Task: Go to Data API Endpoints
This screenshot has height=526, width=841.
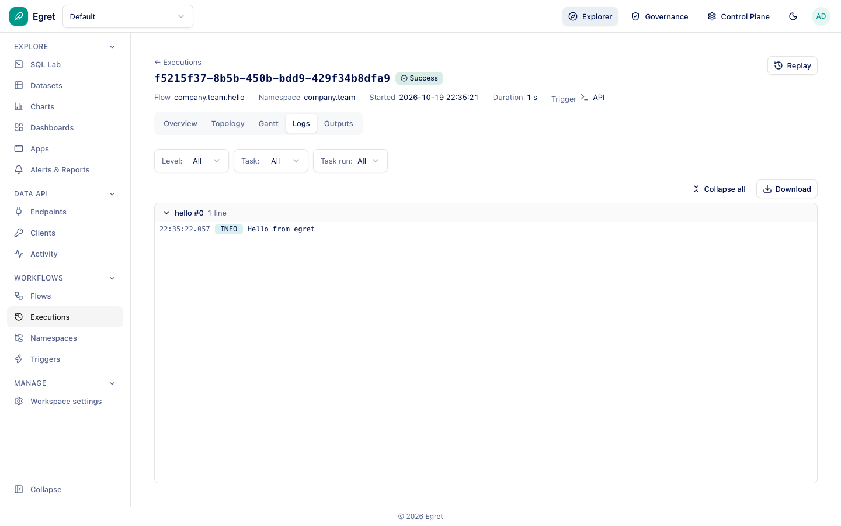Action: point(65,212)
